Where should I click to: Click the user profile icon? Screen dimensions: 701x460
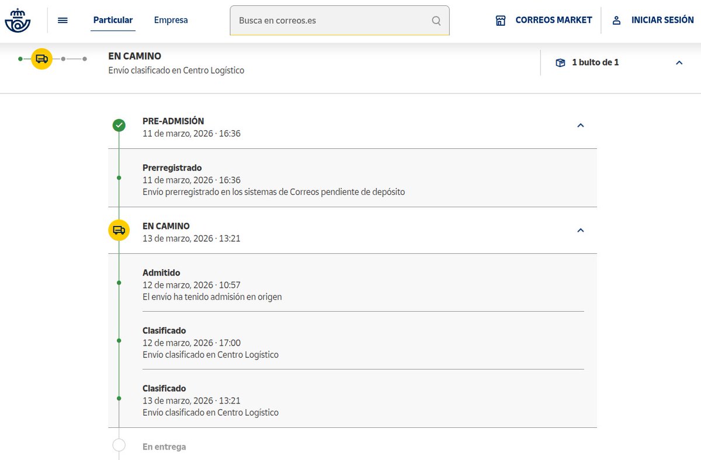point(616,20)
